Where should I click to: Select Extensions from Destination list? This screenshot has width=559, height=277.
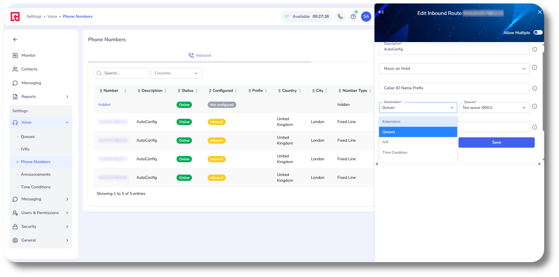click(x=418, y=122)
